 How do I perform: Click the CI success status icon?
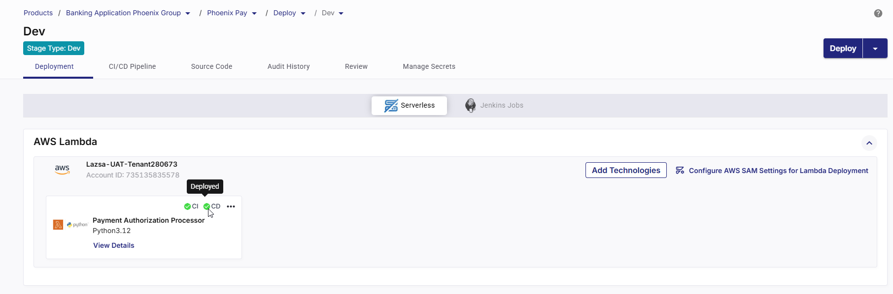coord(187,206)
